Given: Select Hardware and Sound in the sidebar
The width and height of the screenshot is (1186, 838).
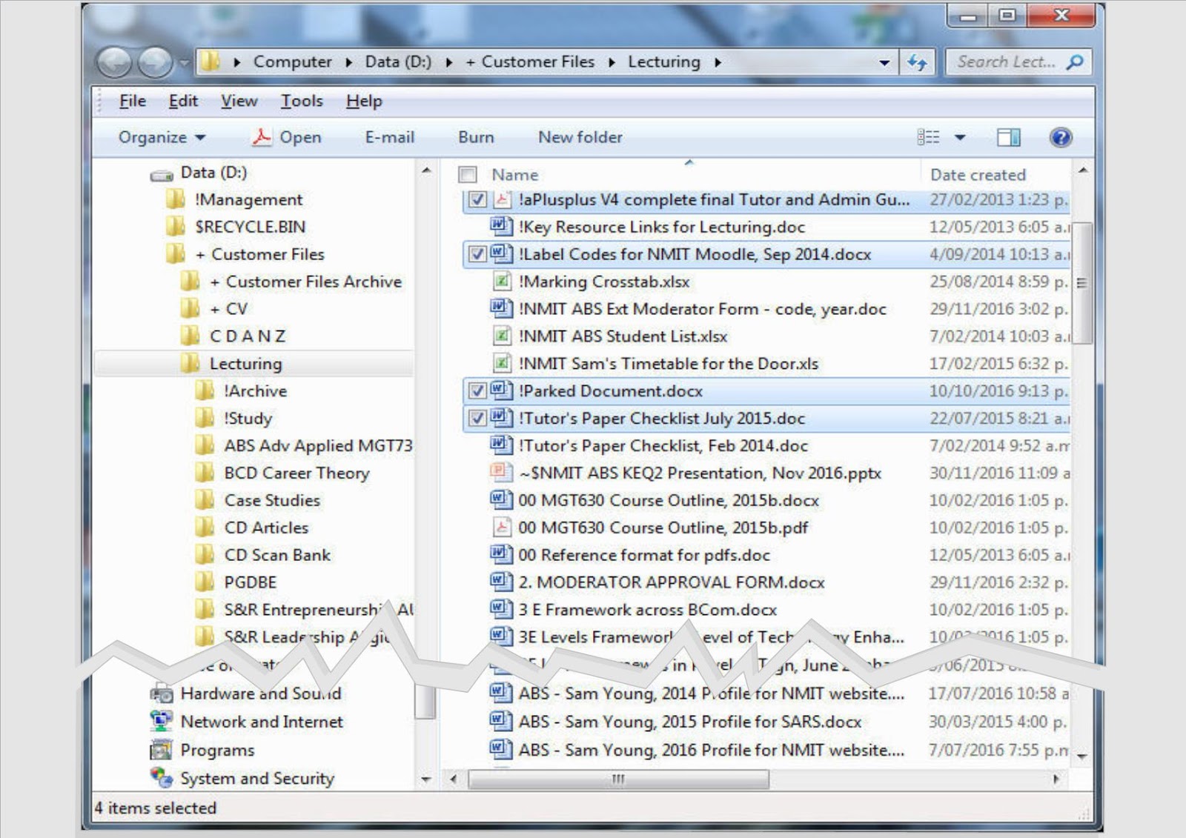Looking at the screenshot, I should [259, 694].
